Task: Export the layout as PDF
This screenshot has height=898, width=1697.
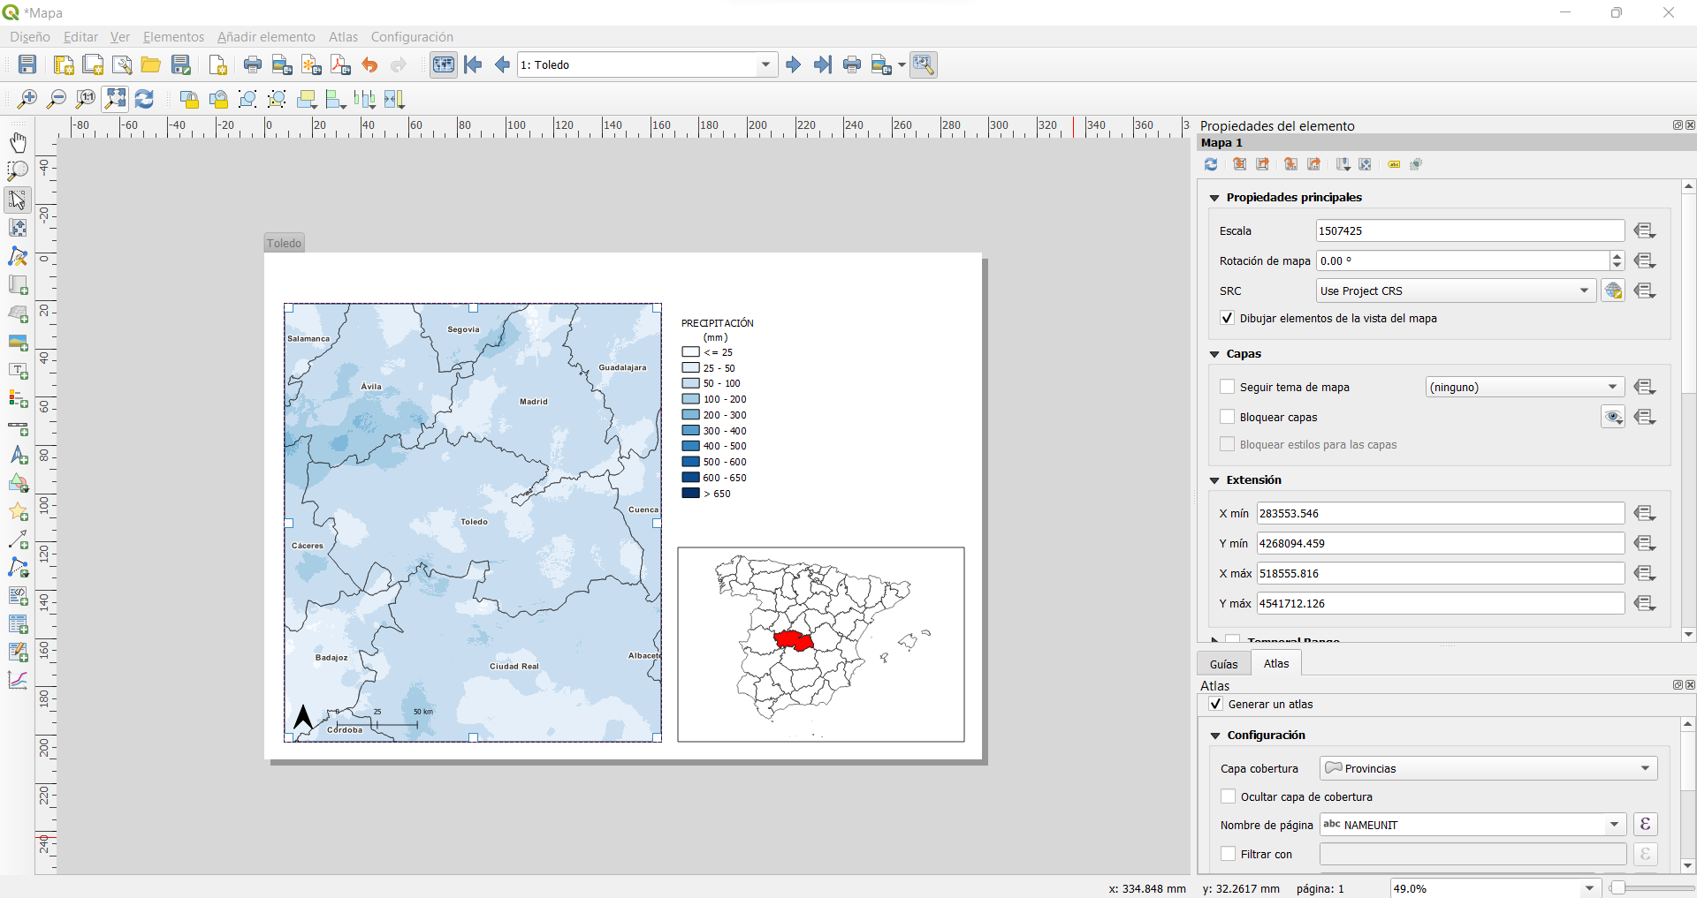Action: coord(339,64)
